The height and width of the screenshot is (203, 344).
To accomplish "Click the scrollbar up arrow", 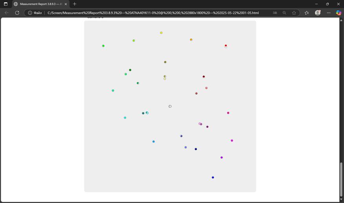I will pyautogui.click(x=341, y=20).
